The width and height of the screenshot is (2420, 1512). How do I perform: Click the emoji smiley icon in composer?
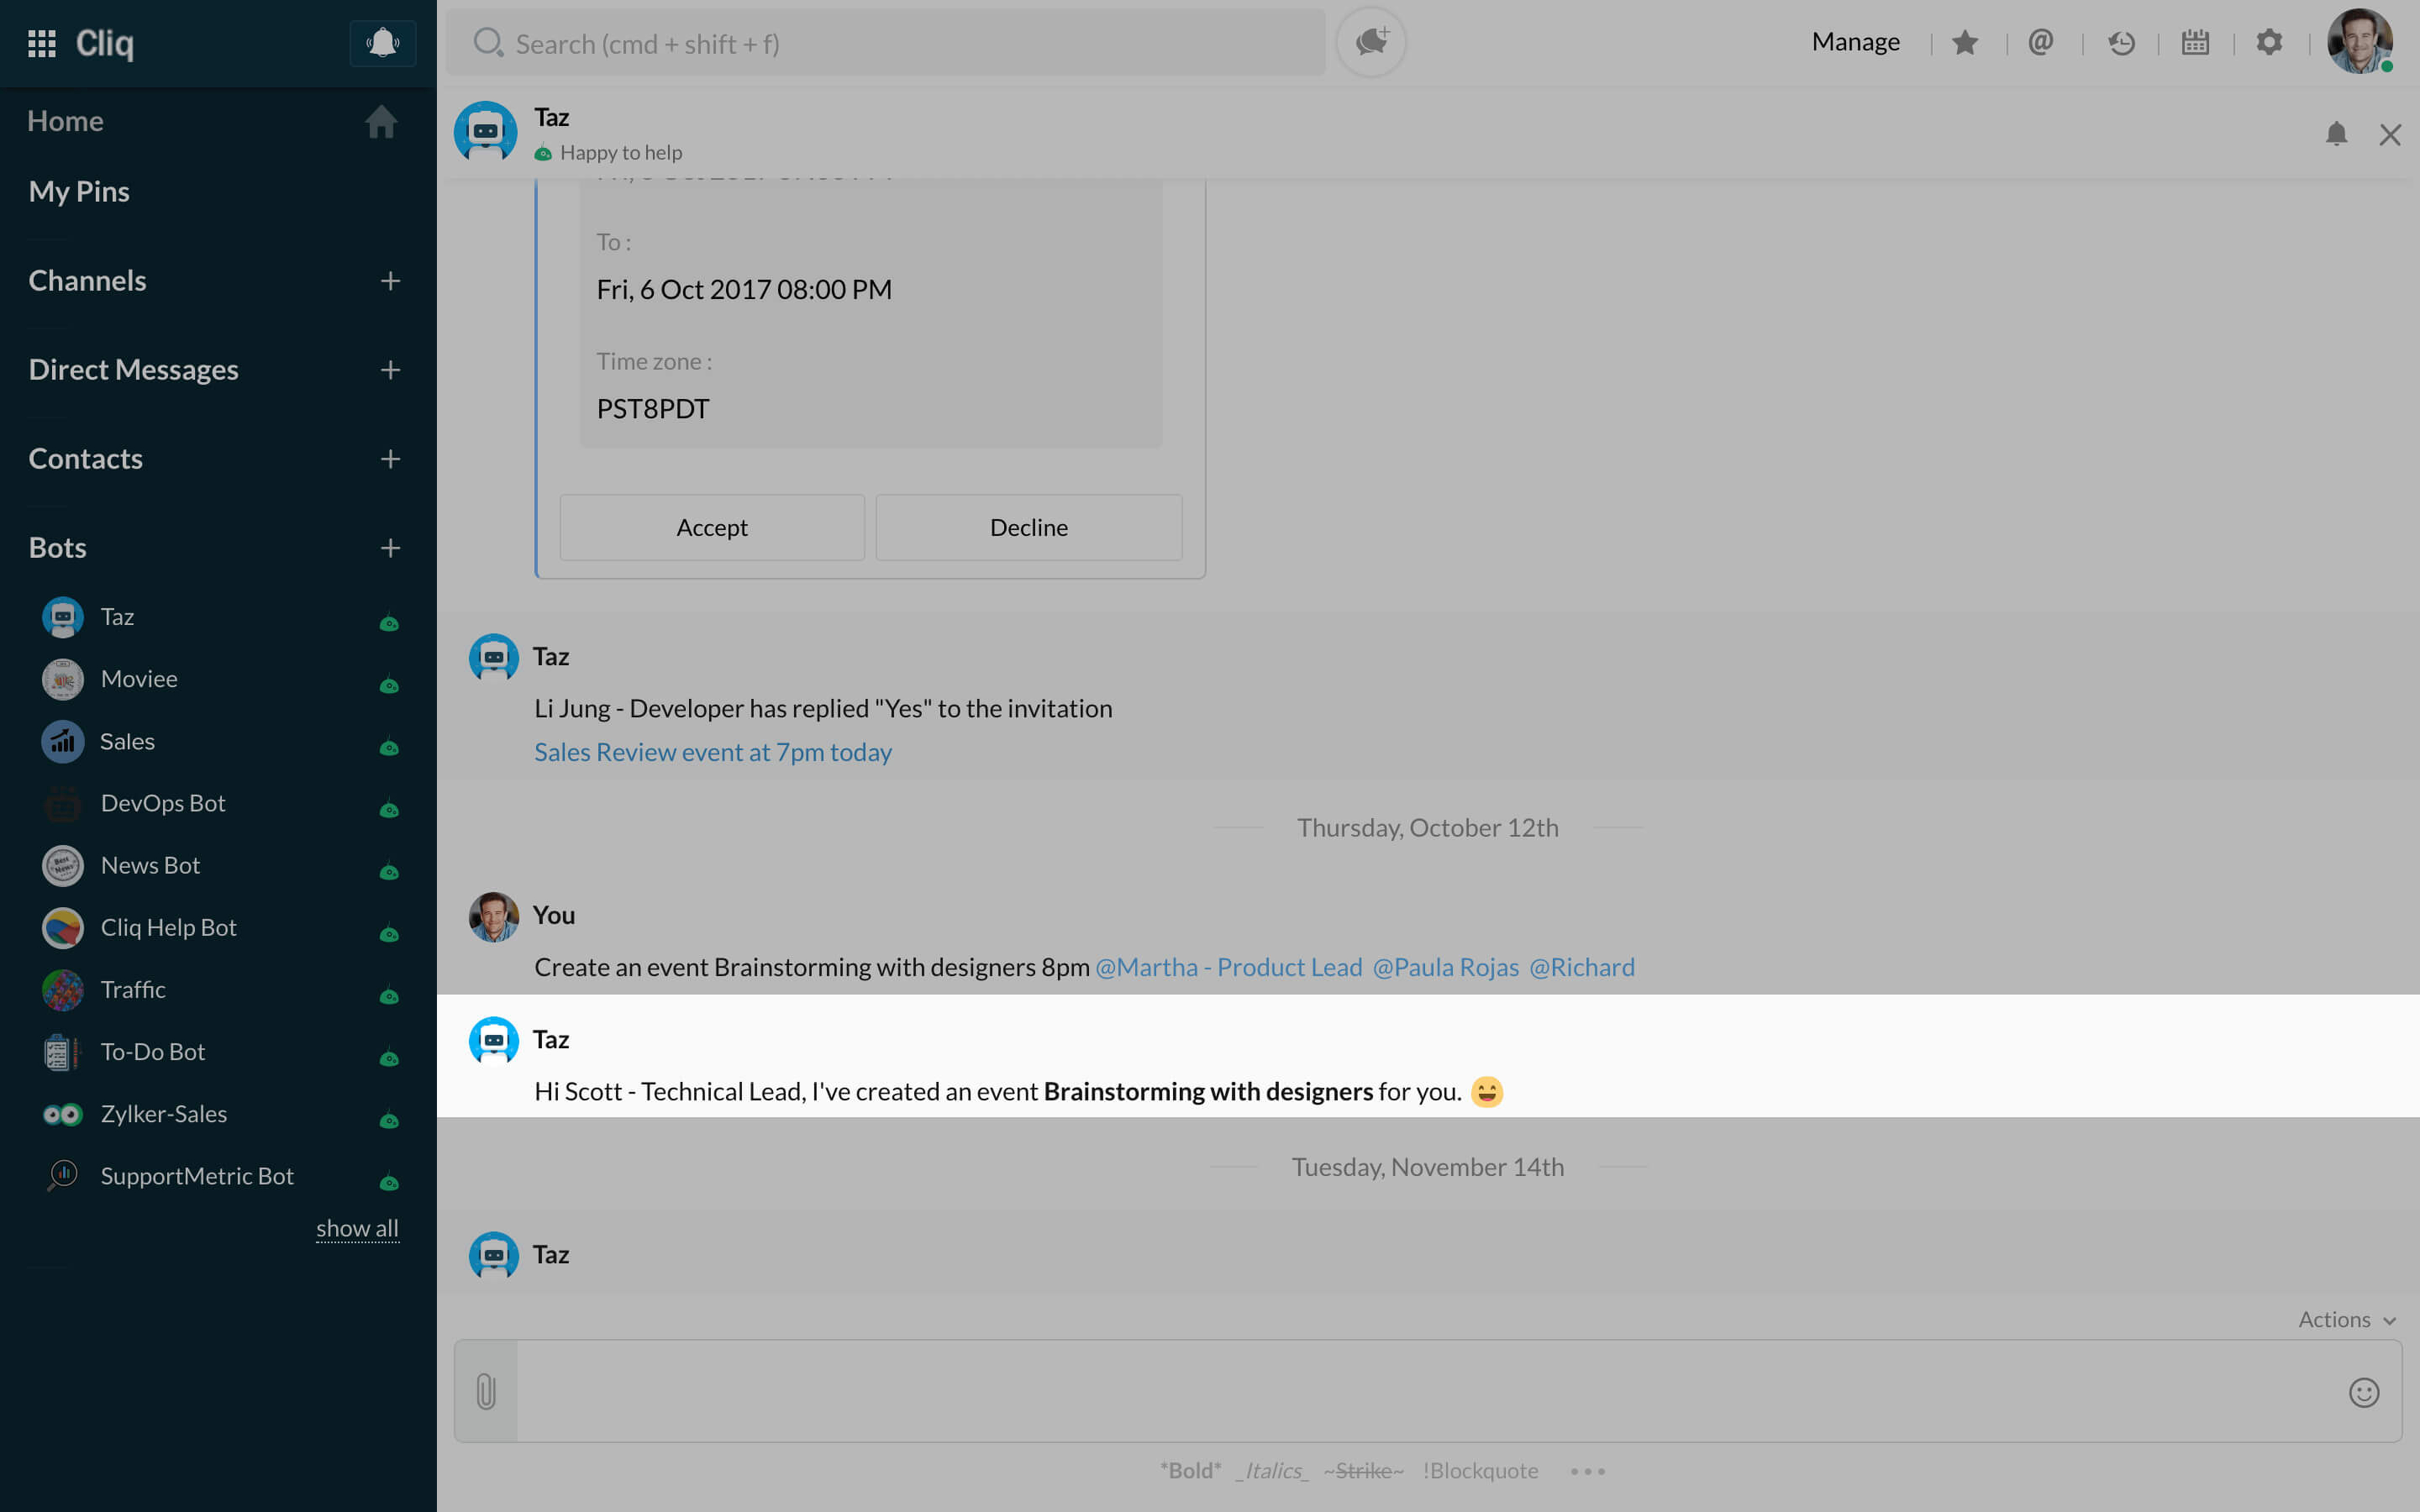pos(2364,1392)
